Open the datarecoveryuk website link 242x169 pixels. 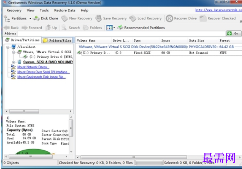[x=219, y=10]
